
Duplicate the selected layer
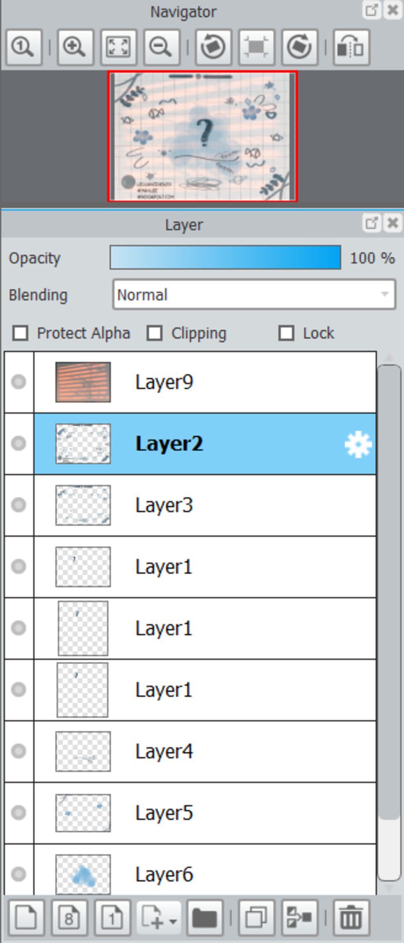point(256,918)
